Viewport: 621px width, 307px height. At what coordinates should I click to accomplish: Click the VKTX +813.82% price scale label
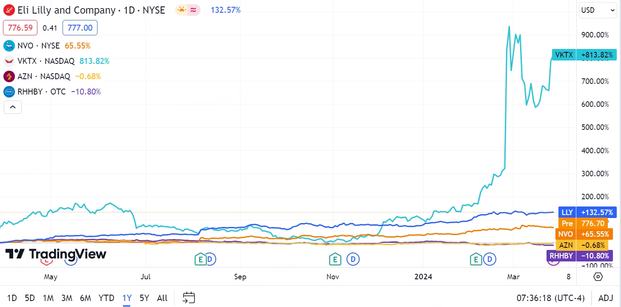click(x=584, y=55)
